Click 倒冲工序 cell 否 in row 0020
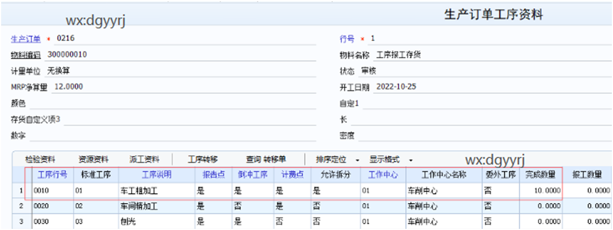Screen dimensions: 613x230 pos(253,206)
